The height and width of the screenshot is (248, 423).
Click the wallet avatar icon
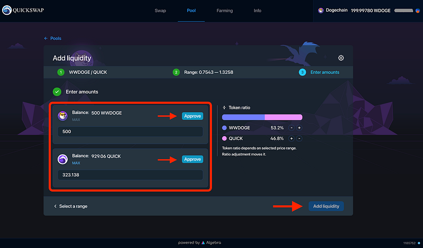[418, 11]
